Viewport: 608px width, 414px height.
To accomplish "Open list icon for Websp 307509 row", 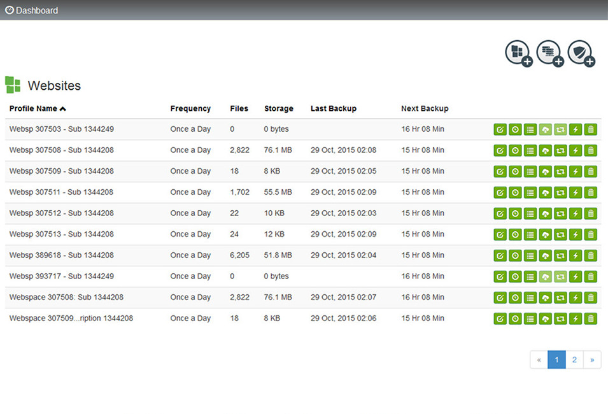I will 530,172.
